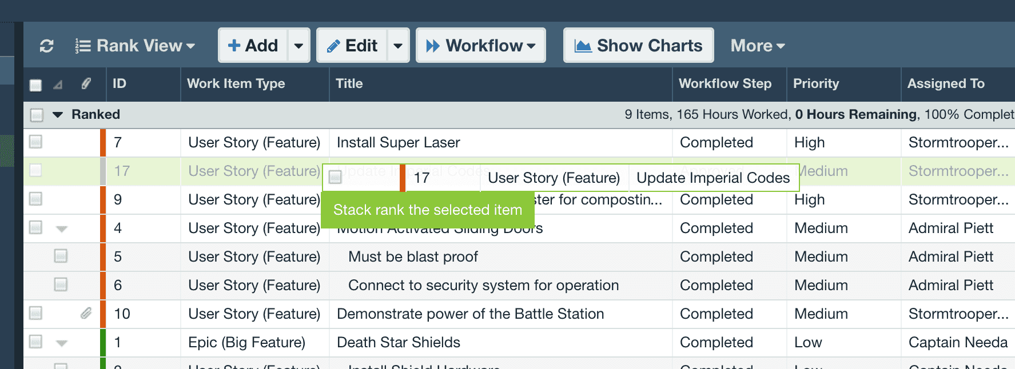Open the 'Install Super Laser' title
1015x369 pixels.
[x=399, y=142]
